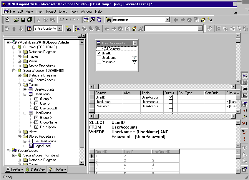
Task: Enable Output checkbox for Password row
Action: [170, 106]
